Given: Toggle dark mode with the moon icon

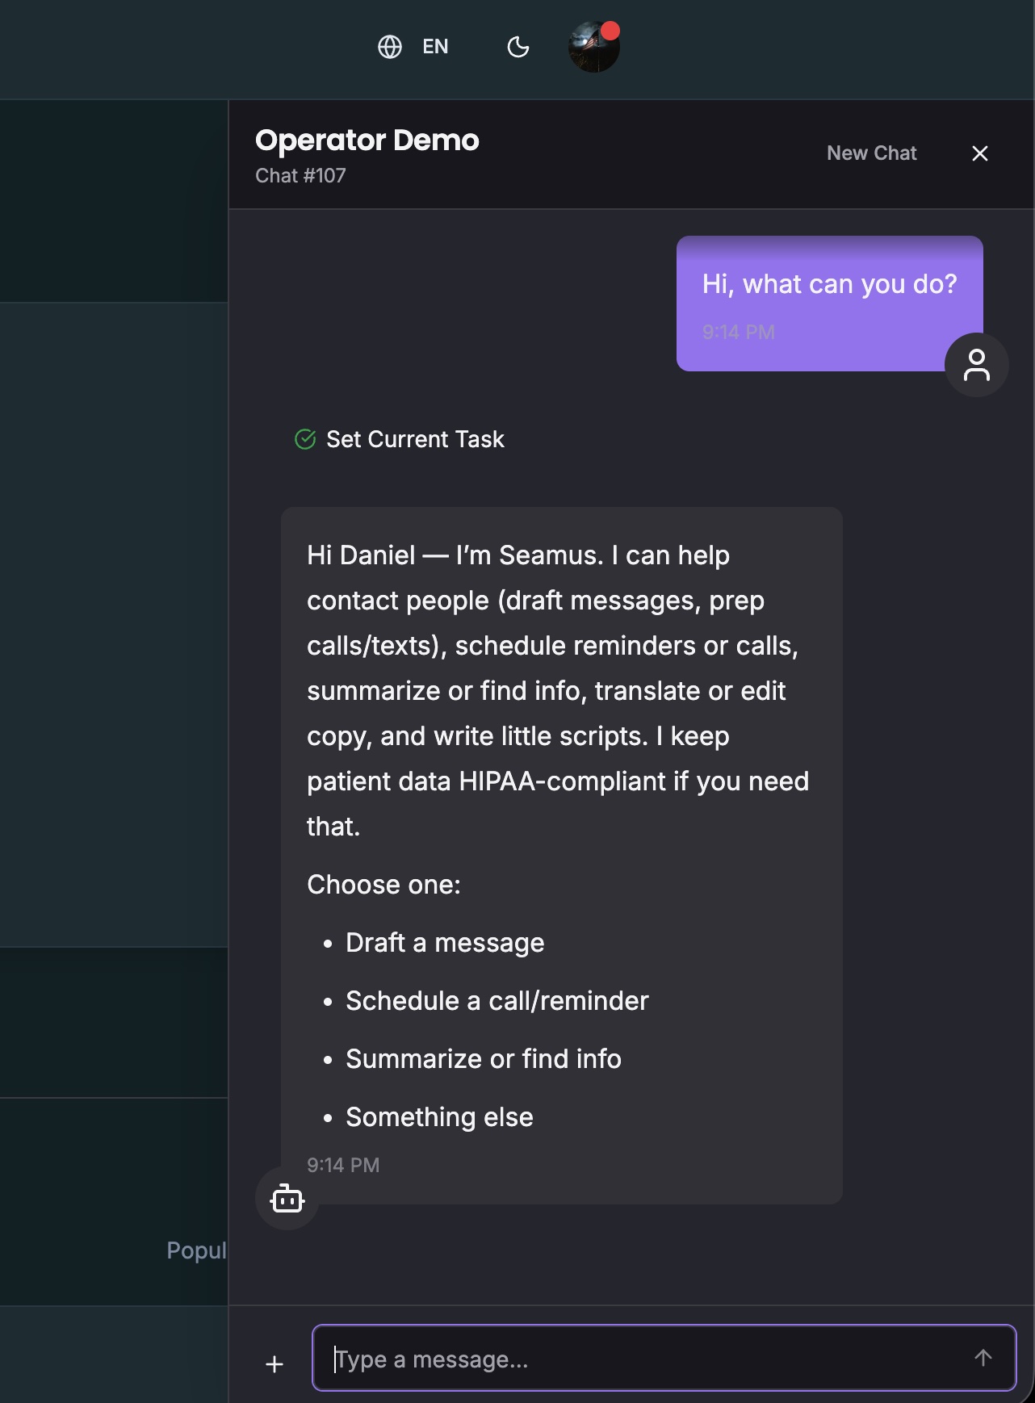Looking at the screenshot, I should (x=517, y=47).
